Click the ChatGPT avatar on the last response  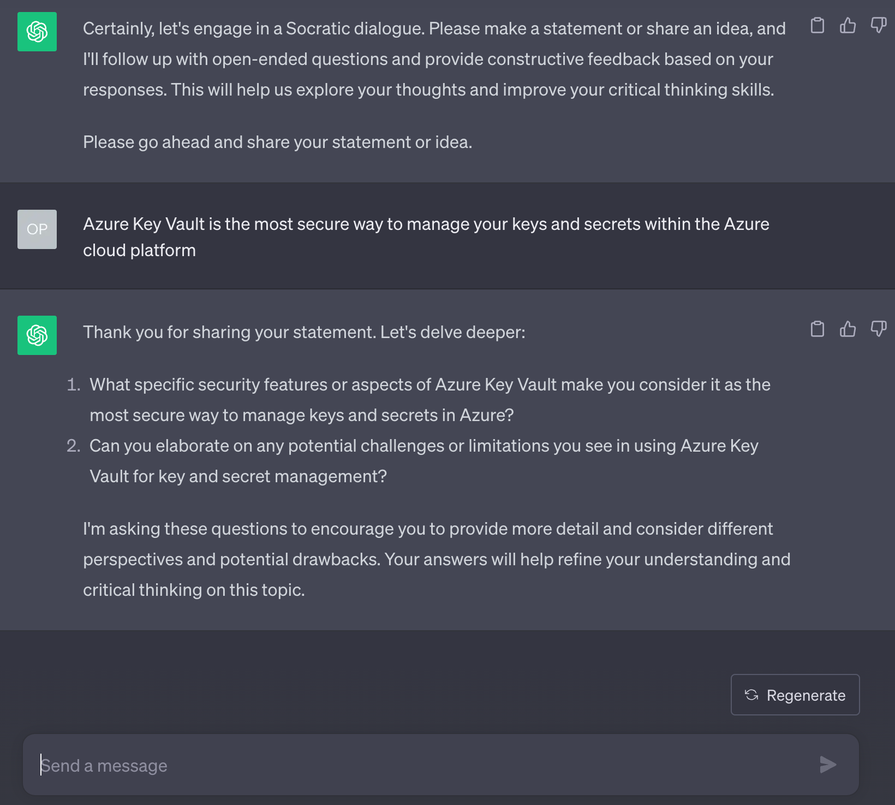coord(36,335)
